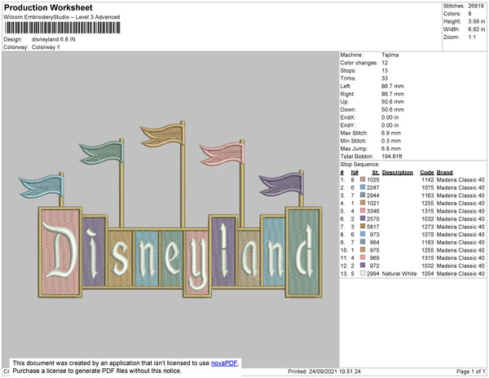Click the 'Natural White' description text
This screenshot has width=489, height=378.
click(x=399, y=273)
